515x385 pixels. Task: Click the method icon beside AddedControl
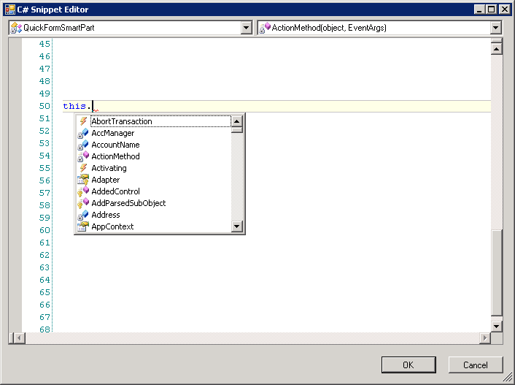(83, 191)
